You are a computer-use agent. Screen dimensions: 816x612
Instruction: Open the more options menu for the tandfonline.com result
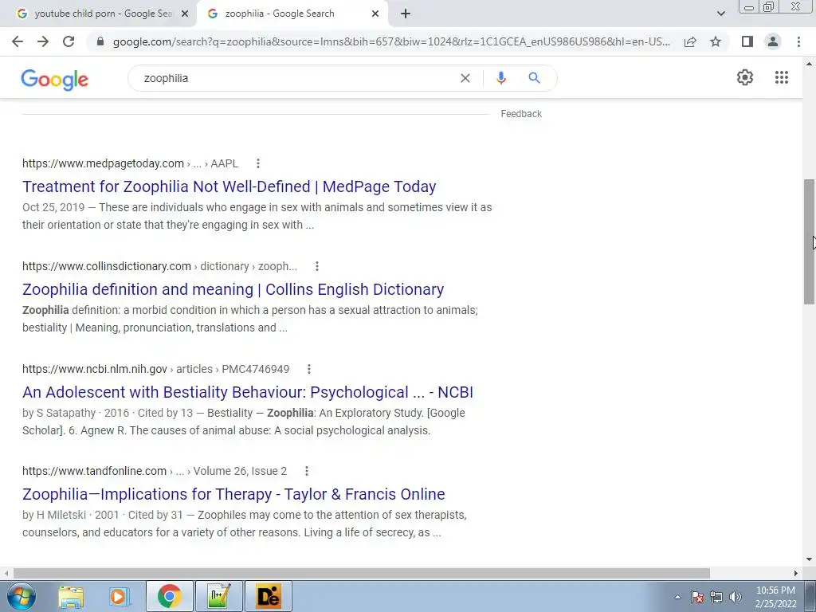coord(307,471)
